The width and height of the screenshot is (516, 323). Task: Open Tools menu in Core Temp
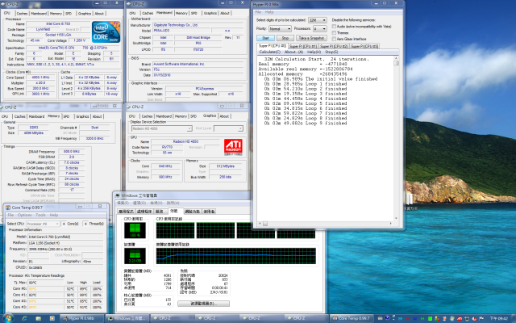click(40, 215)
